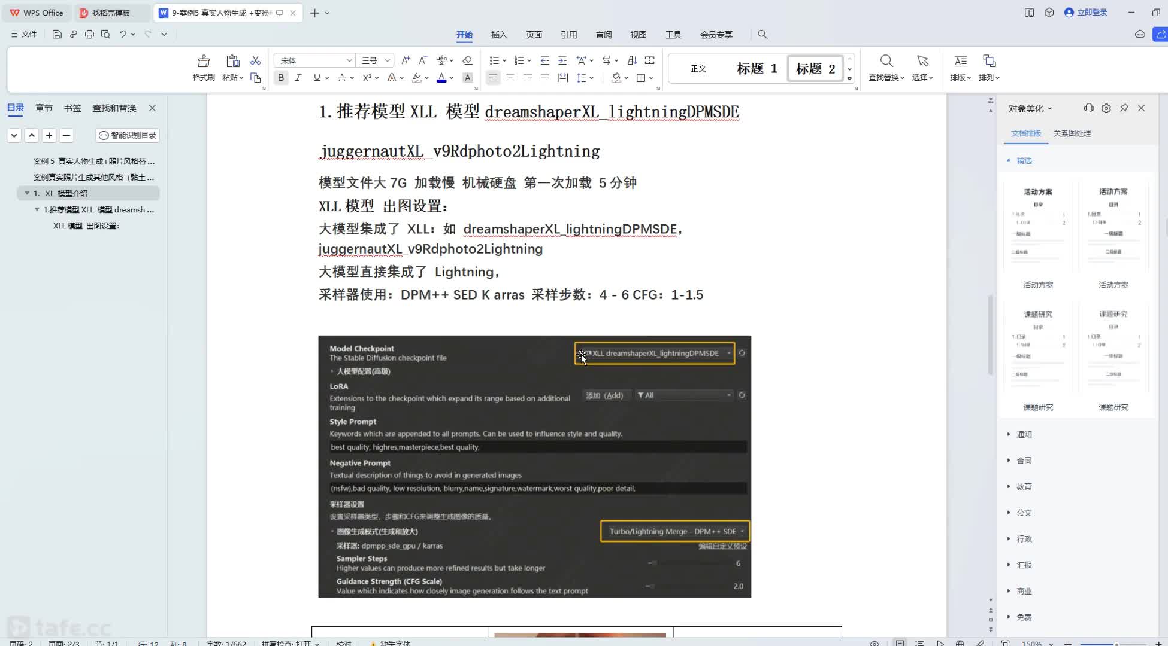Apply the 正文 body style
The image size is (1168, 646).
698,69
